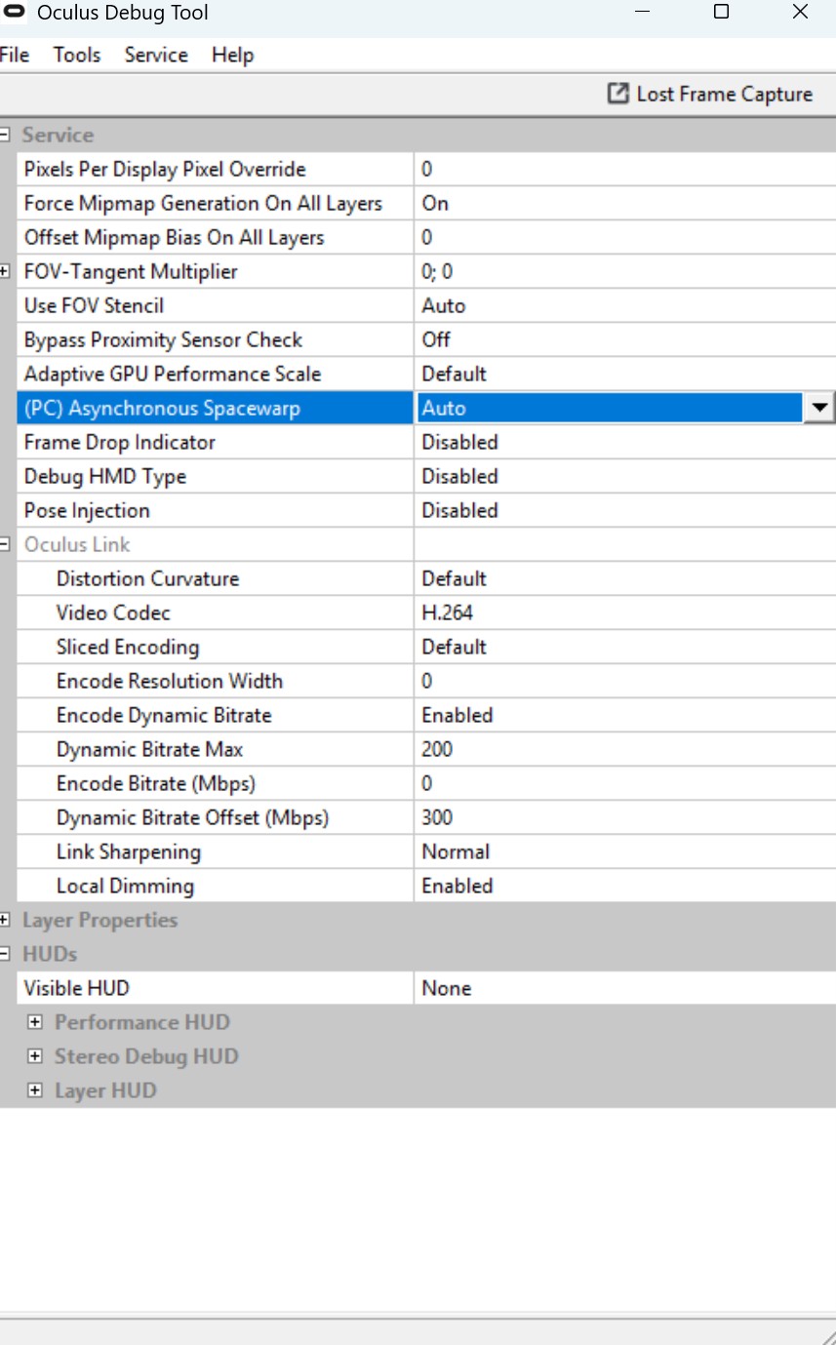836x1345 pixels.
Task: Edit Pixels Per Display Pixel Override value
Action: (624, 169)
